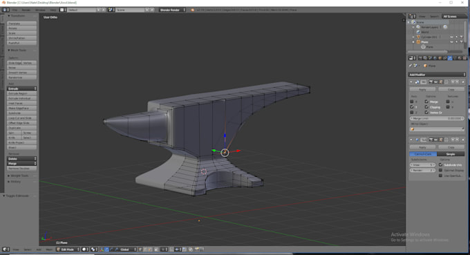Switch to face select mode icon

151,249
